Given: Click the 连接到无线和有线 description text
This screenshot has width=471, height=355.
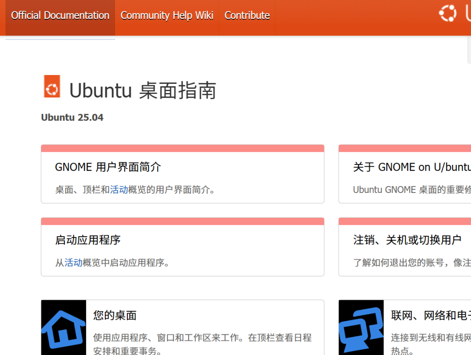Looking at the screenshot, I should pyautogui.click(x=431, y=344).
